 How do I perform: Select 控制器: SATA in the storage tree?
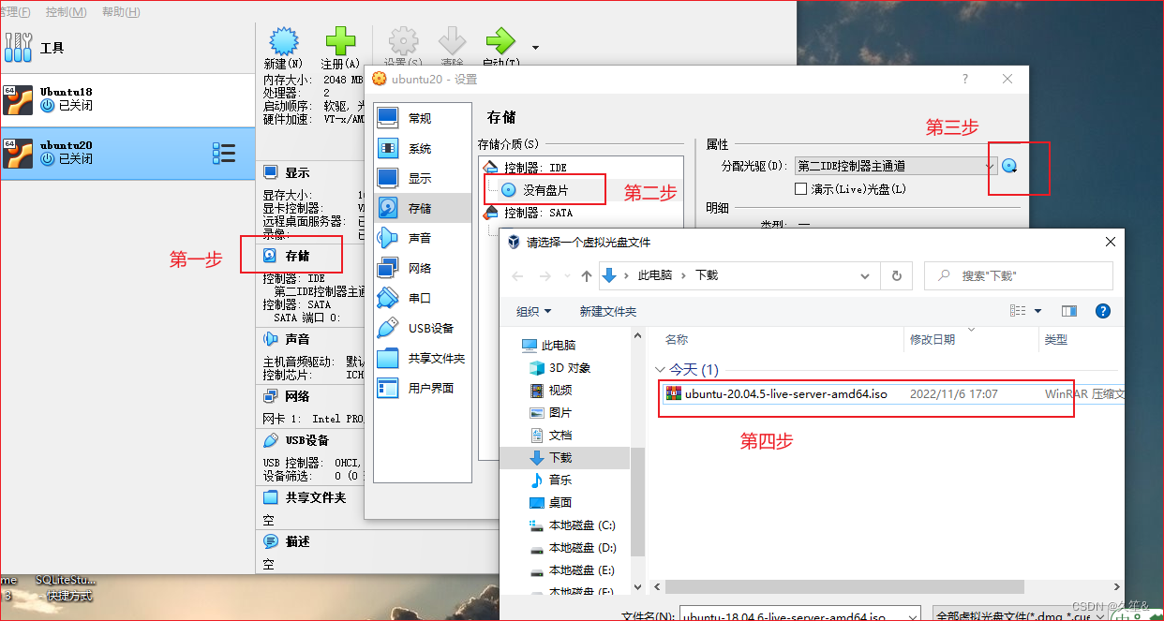538,213
